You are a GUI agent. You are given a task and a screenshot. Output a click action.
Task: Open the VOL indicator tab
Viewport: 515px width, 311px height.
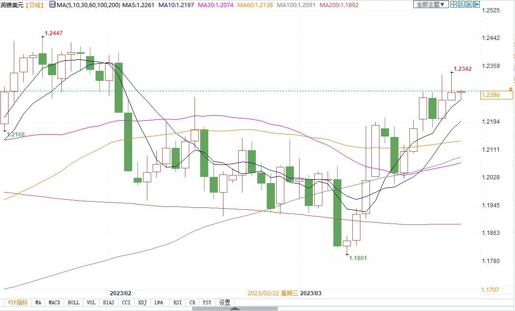[91, 302]
